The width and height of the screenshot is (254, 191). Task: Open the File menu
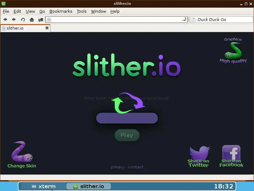click(x=6, y=11)
